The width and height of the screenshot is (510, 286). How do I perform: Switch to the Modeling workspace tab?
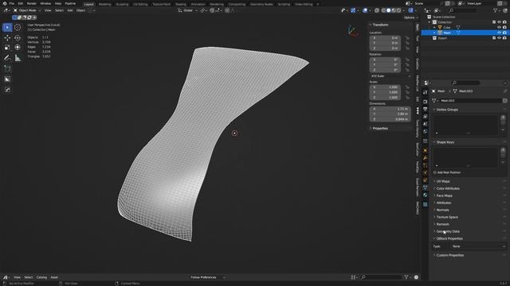104,4
